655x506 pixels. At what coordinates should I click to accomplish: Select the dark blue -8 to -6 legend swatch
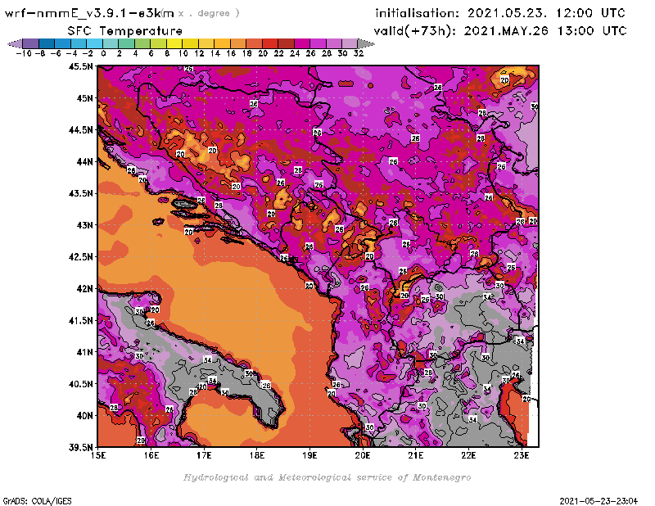(47, 43)
